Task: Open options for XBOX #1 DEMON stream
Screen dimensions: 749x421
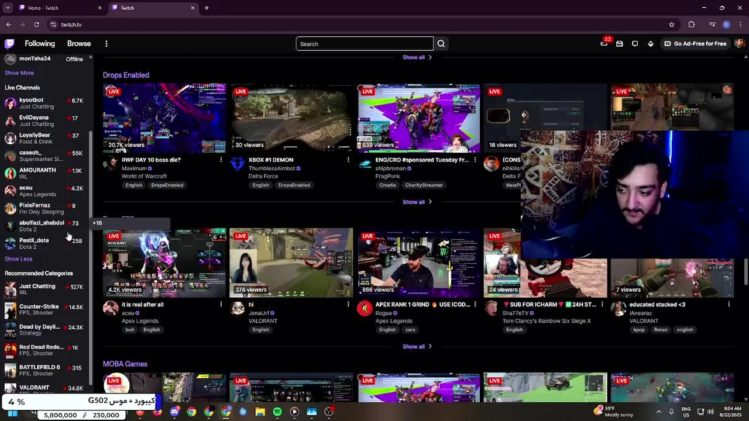Action: tap(348, 160)
